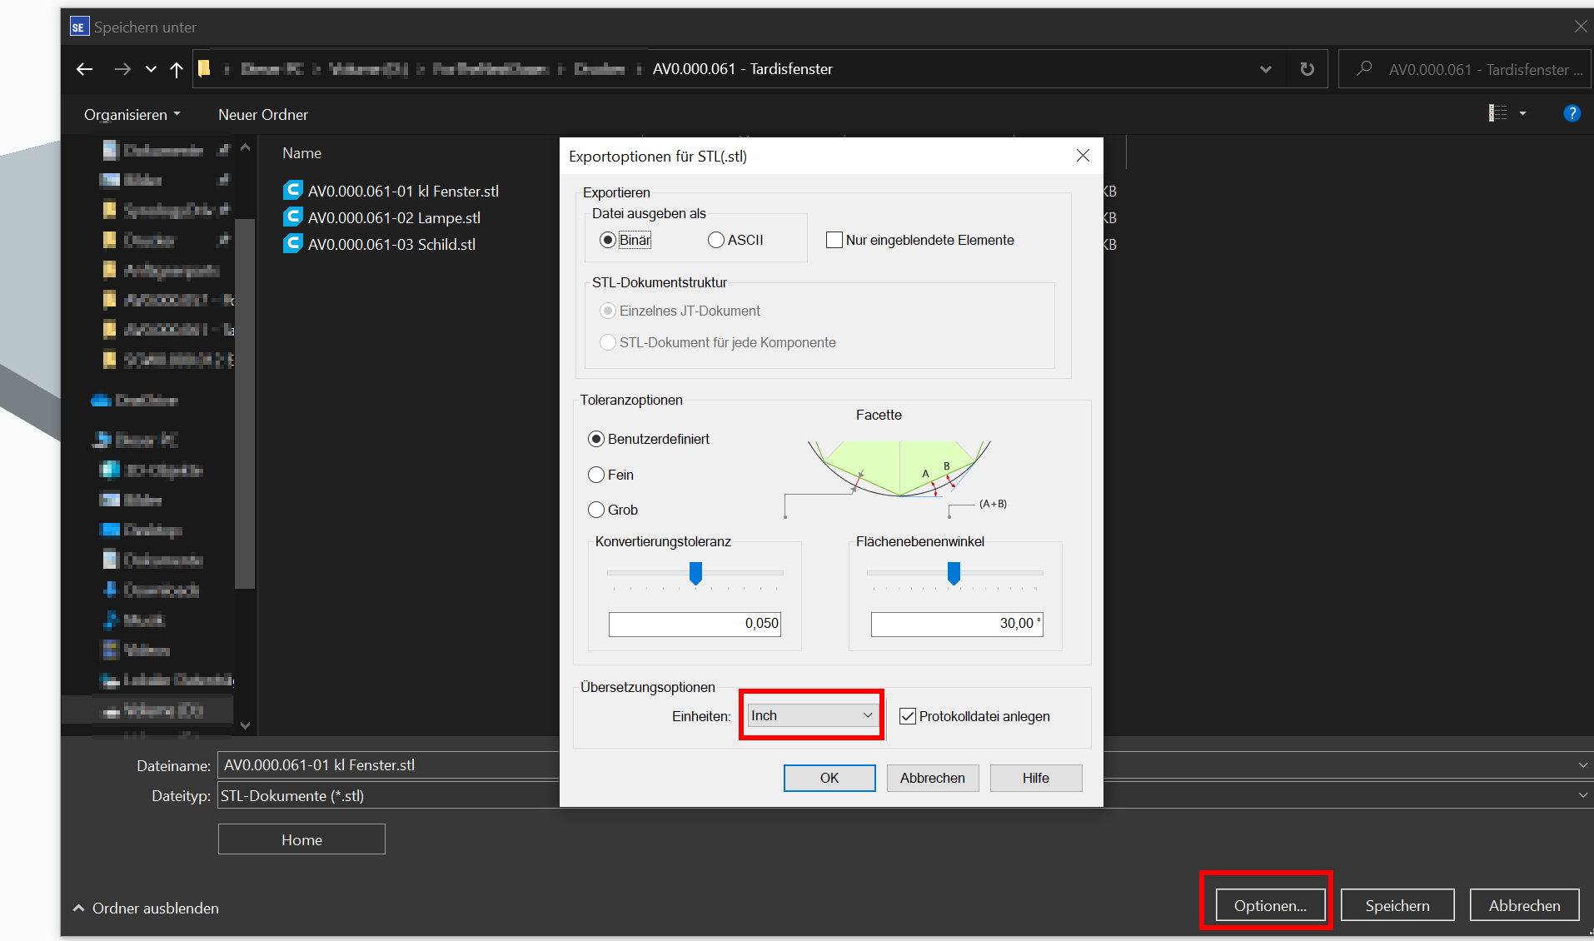Click Abbrechen in the export options dialog
This screenshot has height=941, width=1594.
click(933, 778)
